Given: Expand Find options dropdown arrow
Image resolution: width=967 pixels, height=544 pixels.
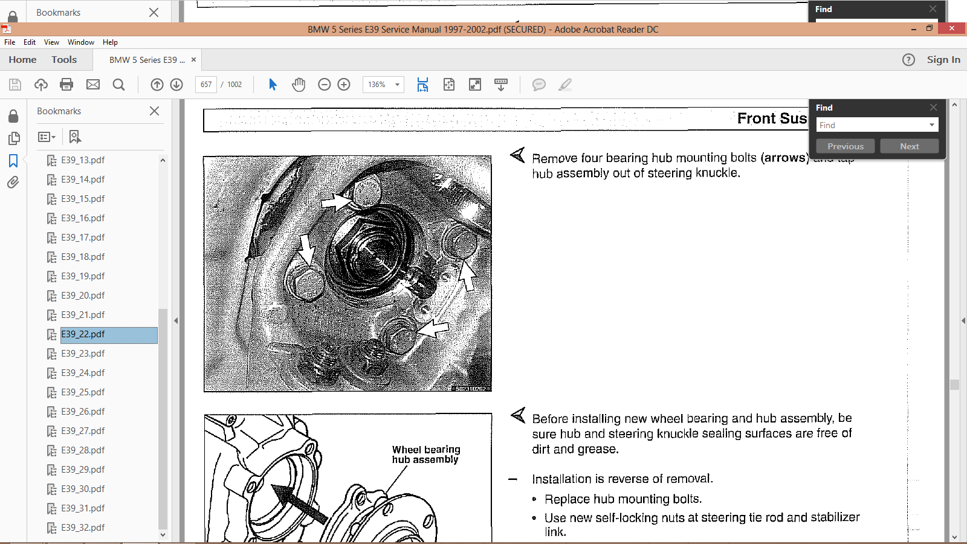Looking at the screenshot, I should coord(932,125).
